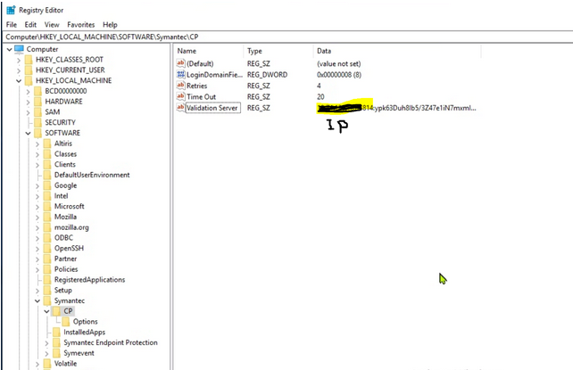Expand the Mozilla key
Viewport: 573px width, 370px height.
tap(37, 218)
